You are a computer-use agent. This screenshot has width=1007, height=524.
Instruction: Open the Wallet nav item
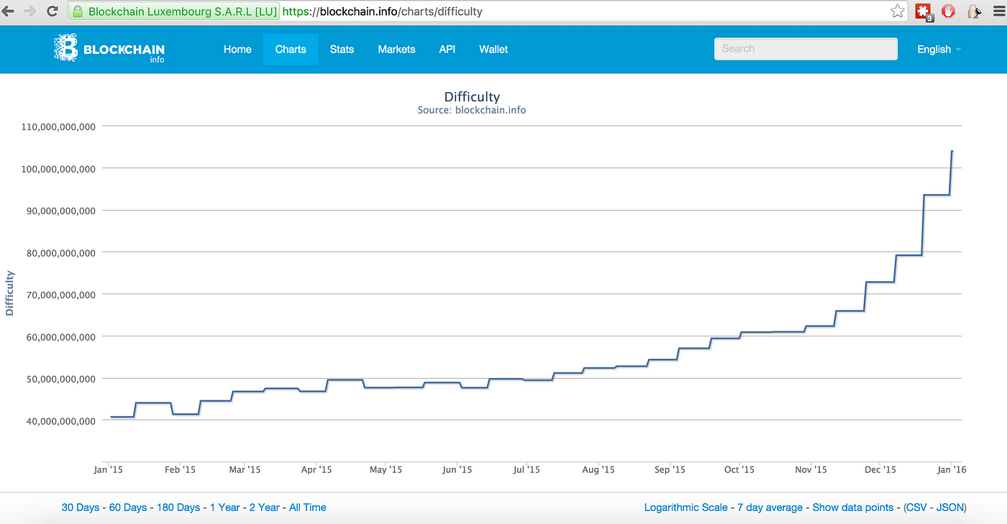click(493, 50)
